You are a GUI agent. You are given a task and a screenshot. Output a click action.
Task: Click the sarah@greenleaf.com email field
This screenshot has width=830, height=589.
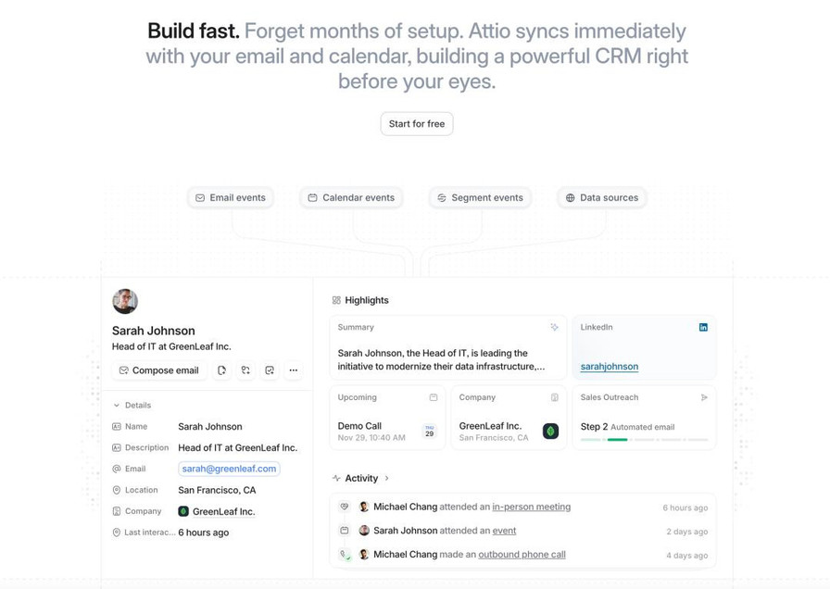229,469
